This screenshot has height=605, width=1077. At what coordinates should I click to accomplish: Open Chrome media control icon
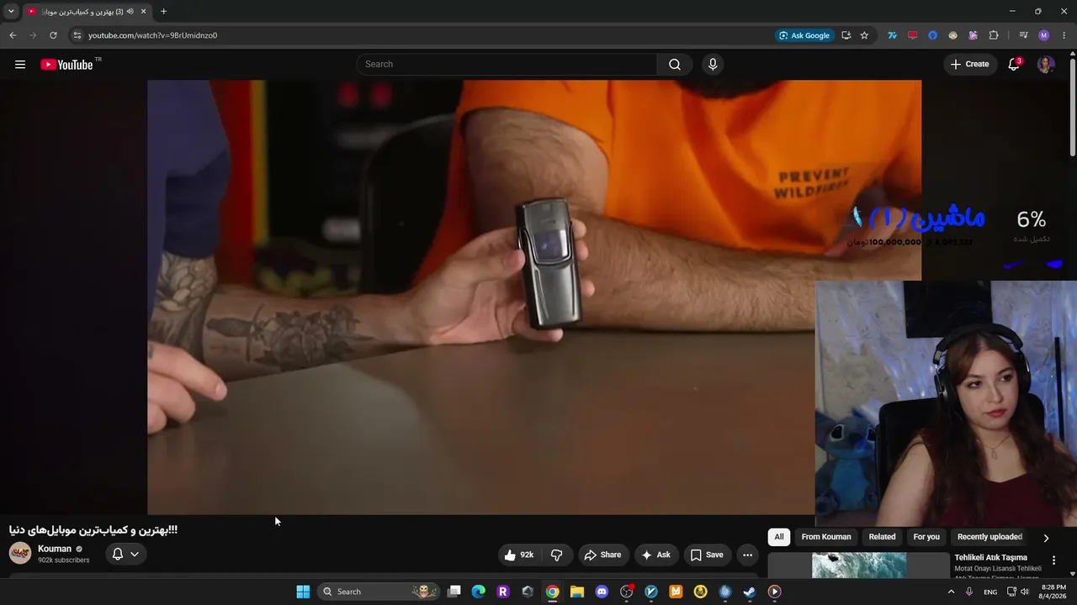click(1023, 35)
